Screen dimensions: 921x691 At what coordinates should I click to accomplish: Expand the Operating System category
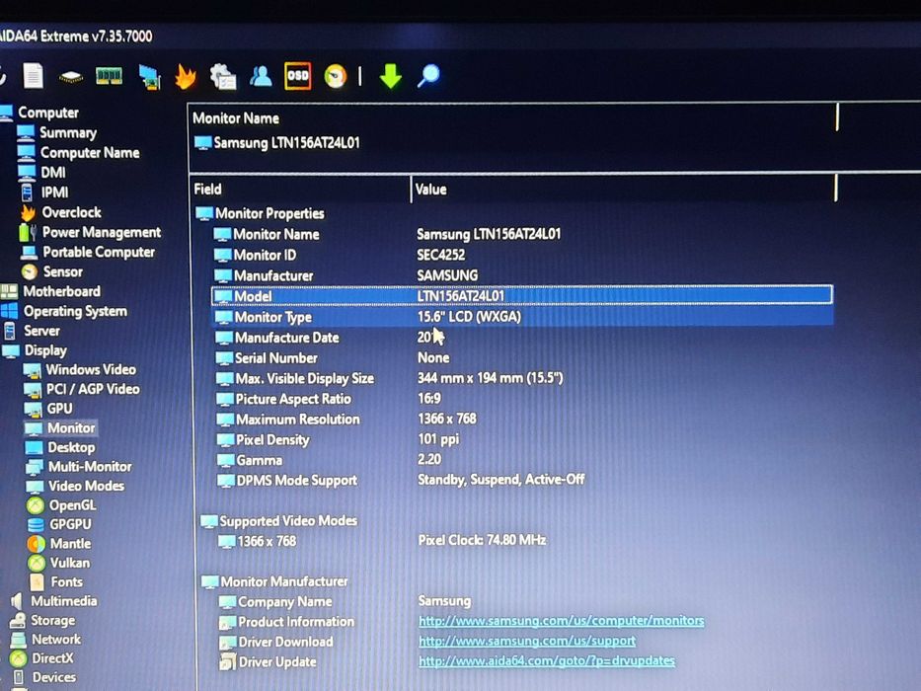coord(64,311)
